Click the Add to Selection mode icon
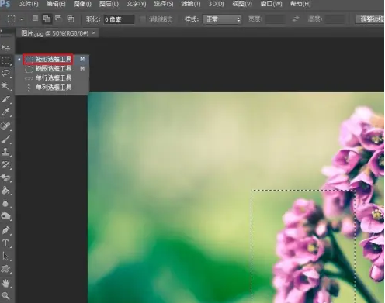Viewport: 385px width, 303px height. [47, 19]
